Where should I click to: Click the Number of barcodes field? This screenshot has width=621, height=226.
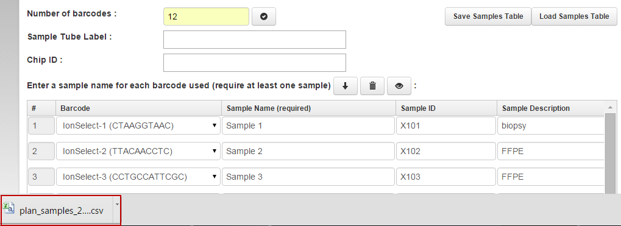click(207, 16)
